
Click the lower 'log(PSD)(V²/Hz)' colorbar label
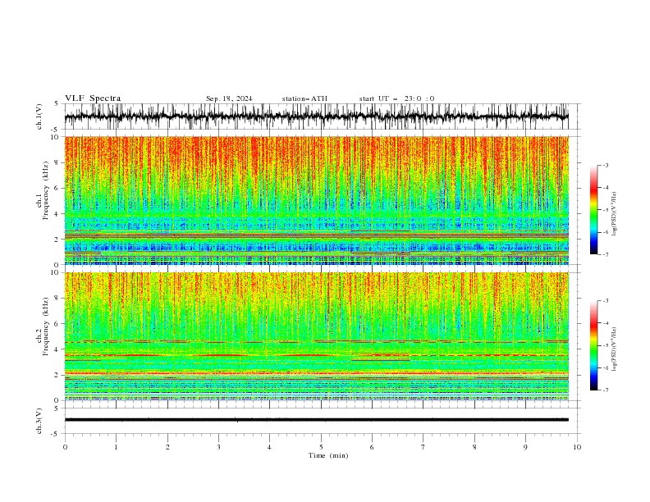click(x=614, y=349)
